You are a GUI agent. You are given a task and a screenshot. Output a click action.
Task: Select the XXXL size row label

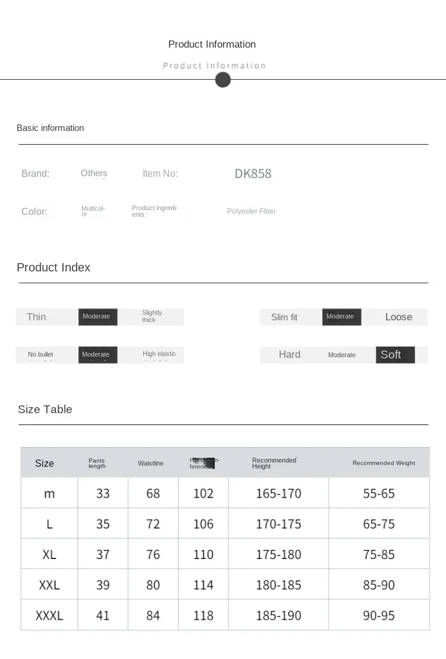click(49, 616)
